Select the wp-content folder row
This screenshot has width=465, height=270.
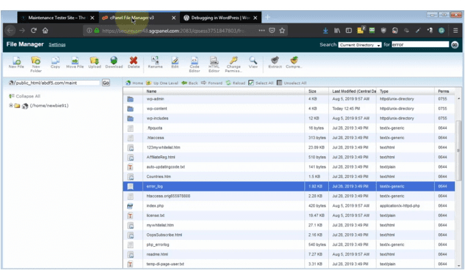tap(289, 108)
